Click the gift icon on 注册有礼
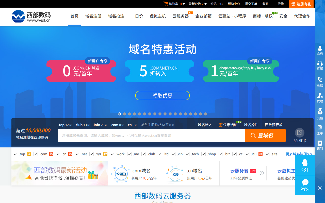325x203 pixels. pyautogui.click(x=293, y=4)
